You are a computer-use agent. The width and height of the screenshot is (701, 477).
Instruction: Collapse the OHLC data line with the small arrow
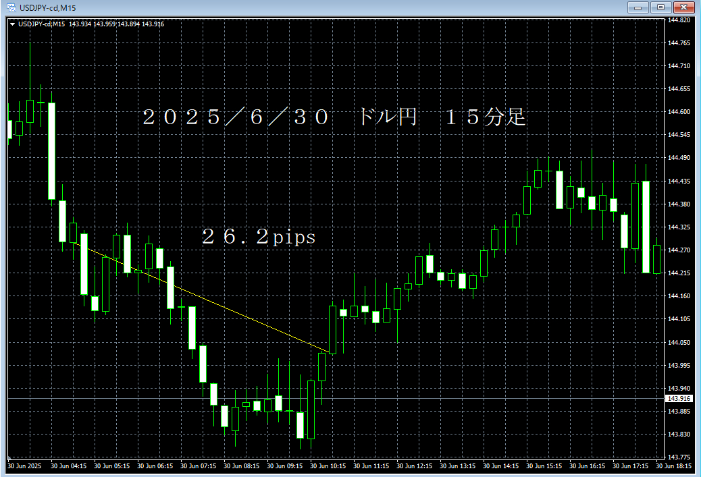tap(12, 23)
